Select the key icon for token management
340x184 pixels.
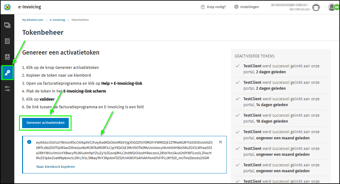pyautogui.click(x=7, y=73)
